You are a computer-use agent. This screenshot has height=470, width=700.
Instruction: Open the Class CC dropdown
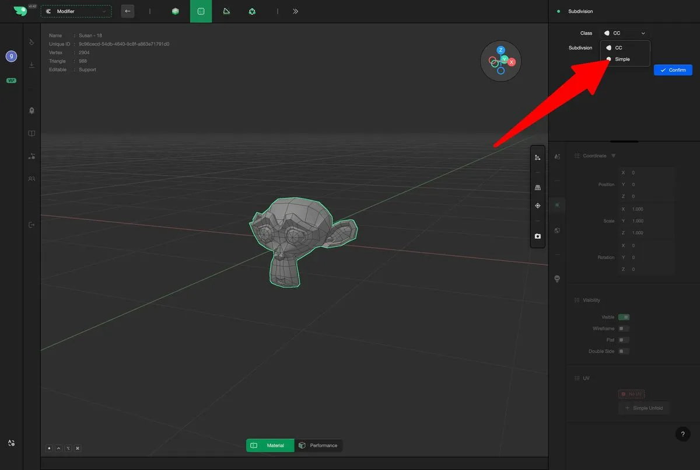[x=625, y=33]
